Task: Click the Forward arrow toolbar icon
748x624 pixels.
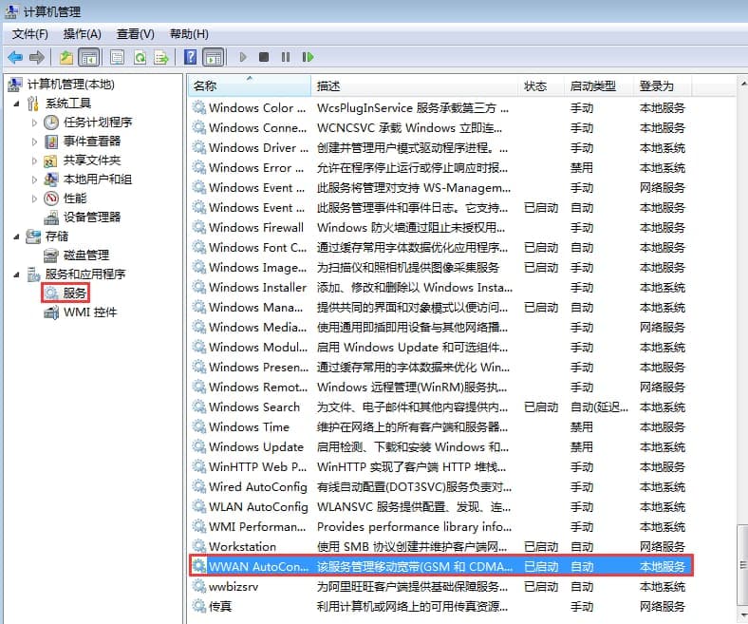Action: point(37,57)
